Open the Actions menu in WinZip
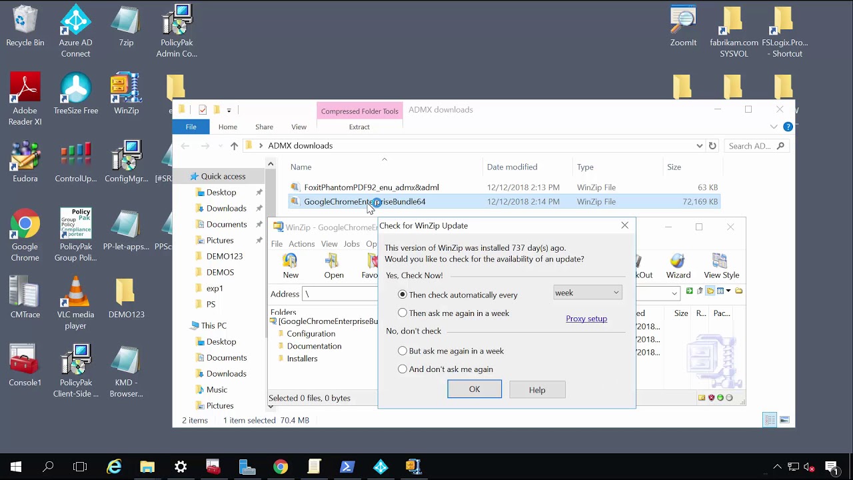This screenshot has width=853, height=480. click(x=301, y=244)
